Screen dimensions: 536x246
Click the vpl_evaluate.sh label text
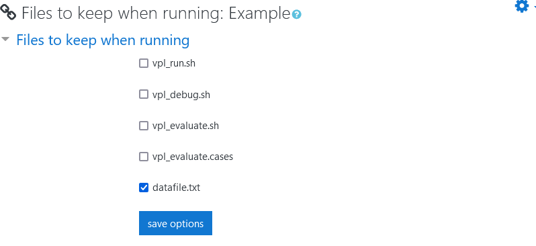(185, 126)
